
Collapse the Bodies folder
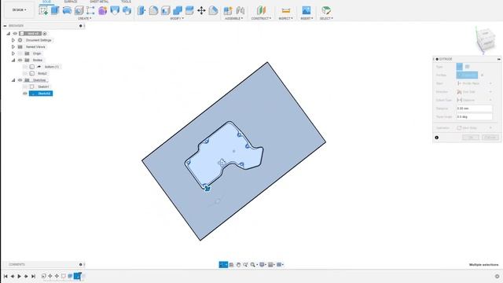13,60
